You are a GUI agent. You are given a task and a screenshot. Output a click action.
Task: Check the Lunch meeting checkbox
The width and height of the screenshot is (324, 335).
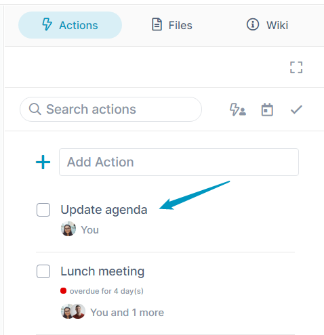click(43, 271)
